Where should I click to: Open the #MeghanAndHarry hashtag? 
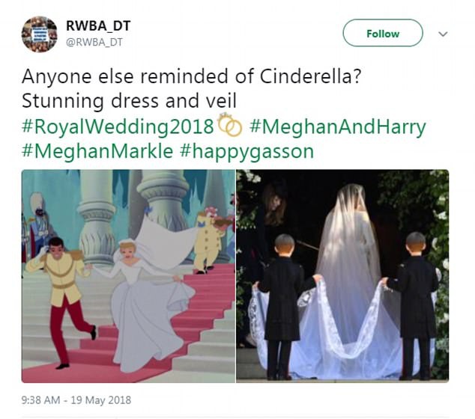point(337,126)
